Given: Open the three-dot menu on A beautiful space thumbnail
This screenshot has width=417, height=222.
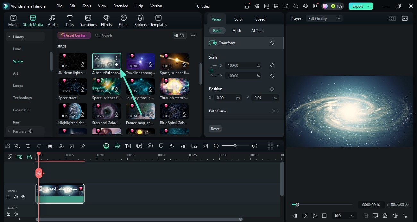Looking at the screenshot, I should [x=117, y=58].
